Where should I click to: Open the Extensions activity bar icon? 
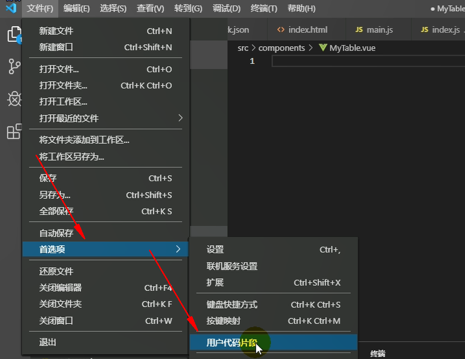tap(14, 132)
